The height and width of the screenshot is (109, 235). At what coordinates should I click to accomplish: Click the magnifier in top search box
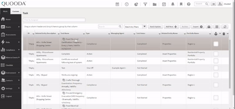coord(207,4)
